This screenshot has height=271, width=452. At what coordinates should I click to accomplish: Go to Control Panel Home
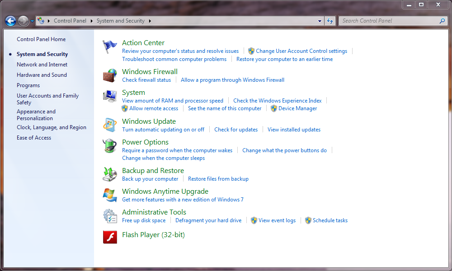pyautogui.click(x=41, y=39)
